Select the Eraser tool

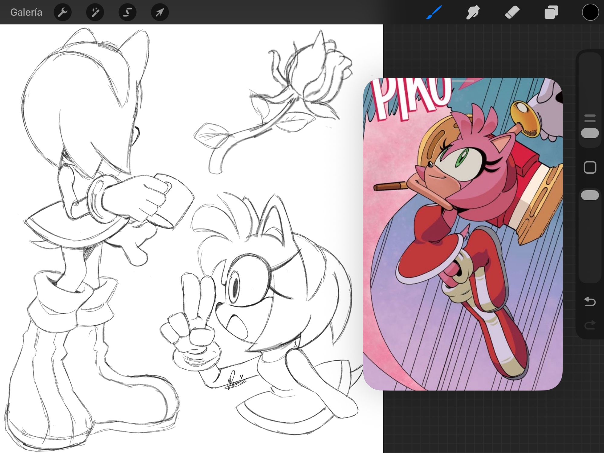coord(512,12)
